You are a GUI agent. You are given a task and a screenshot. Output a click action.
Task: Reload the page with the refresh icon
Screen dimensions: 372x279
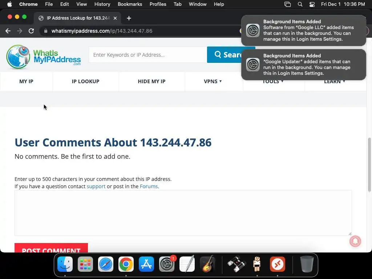tap(31, 31)
